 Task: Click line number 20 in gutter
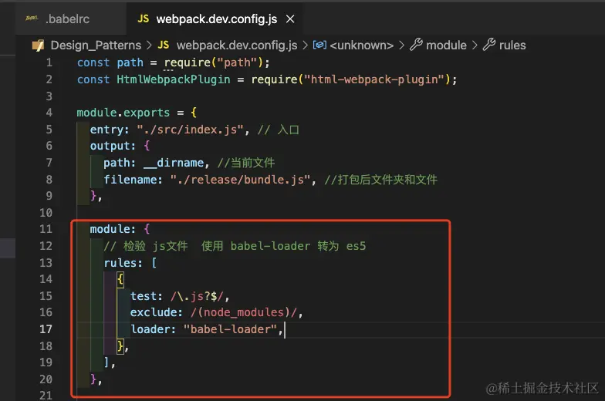point(46,379)
